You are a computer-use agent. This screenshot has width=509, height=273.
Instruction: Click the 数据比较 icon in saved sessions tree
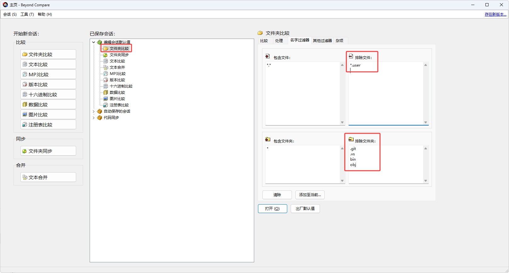click(x=106, y=93)
